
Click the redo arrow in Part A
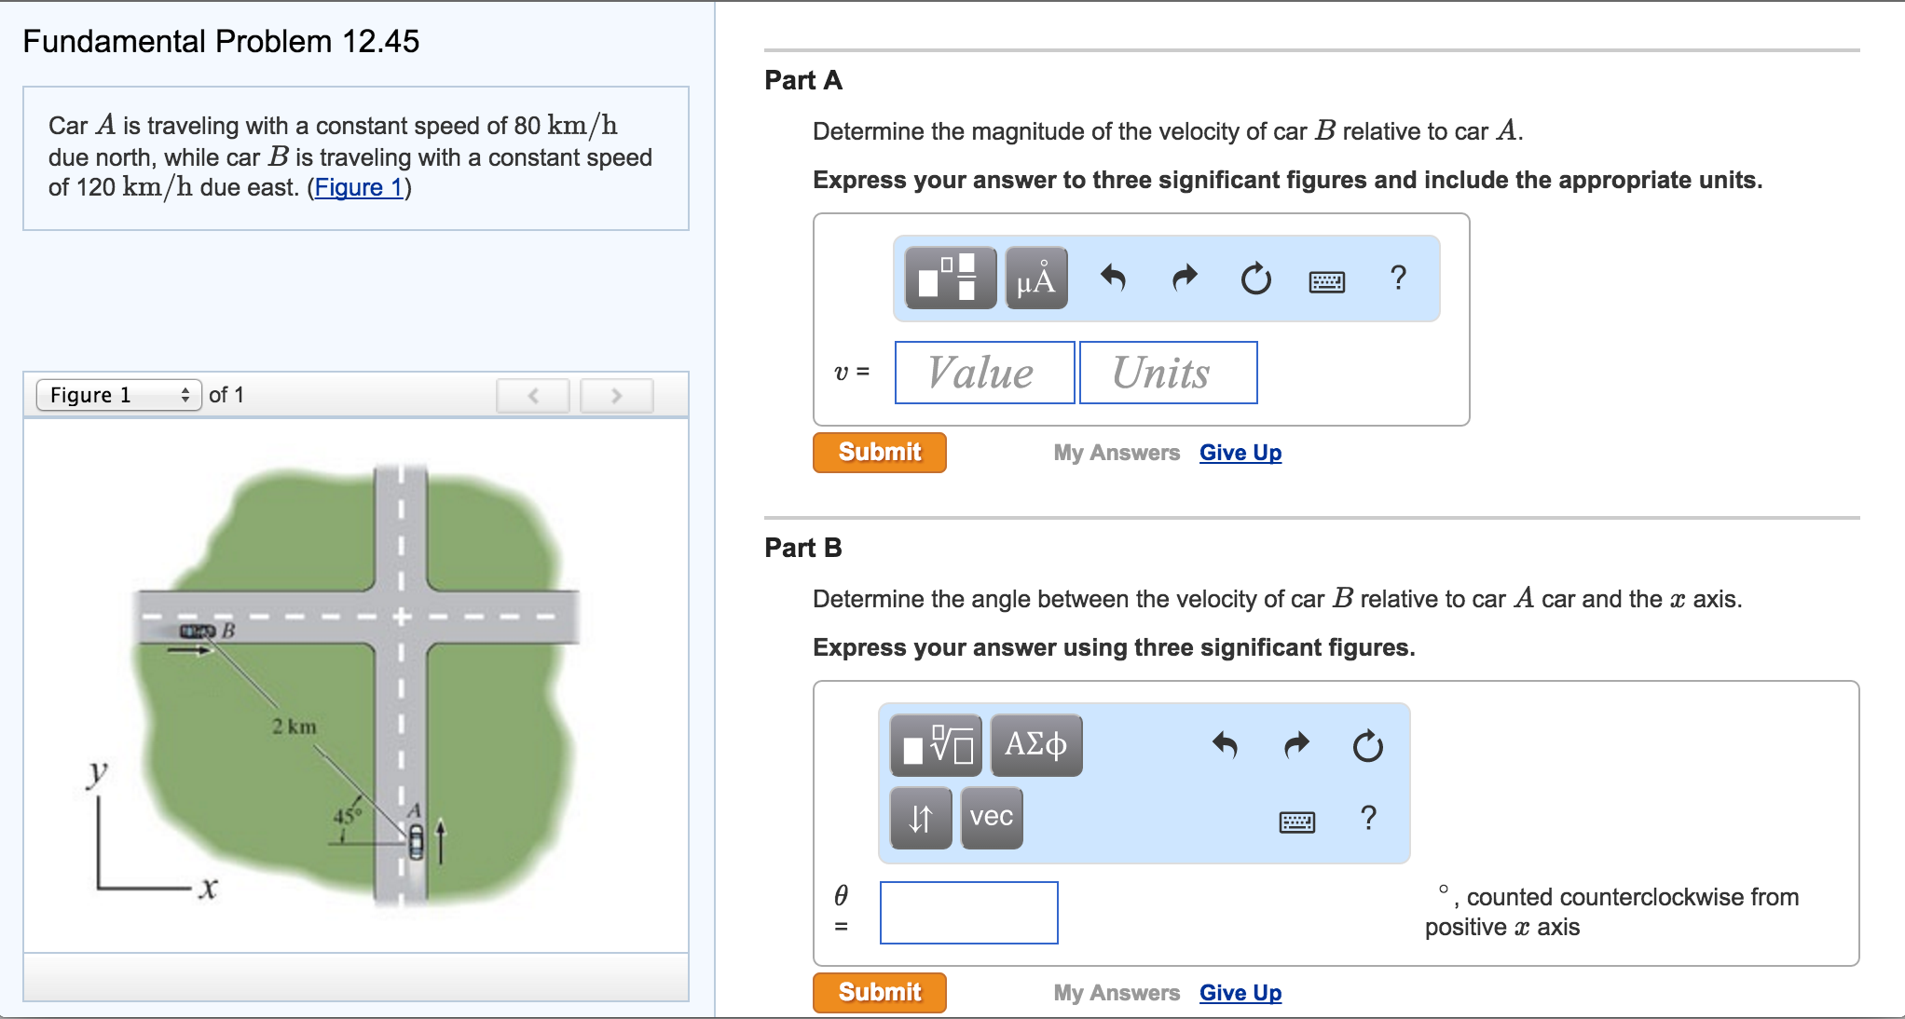pos(1185,278)
